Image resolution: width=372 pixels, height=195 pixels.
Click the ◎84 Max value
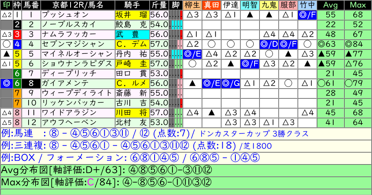pos(358,44)
